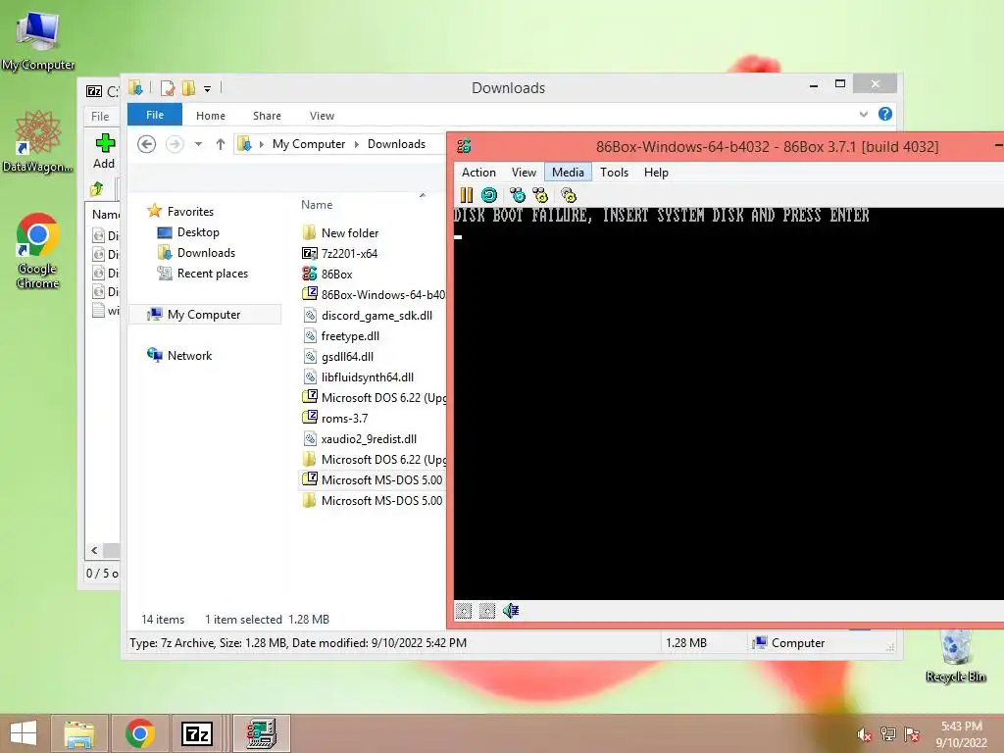Click the 86Box title bar app icon

click(x=464, y=147)
